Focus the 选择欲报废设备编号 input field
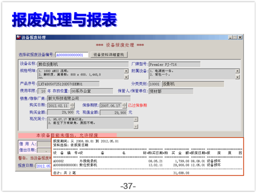This screenshot has height=193, width=257. coord(72,55)
